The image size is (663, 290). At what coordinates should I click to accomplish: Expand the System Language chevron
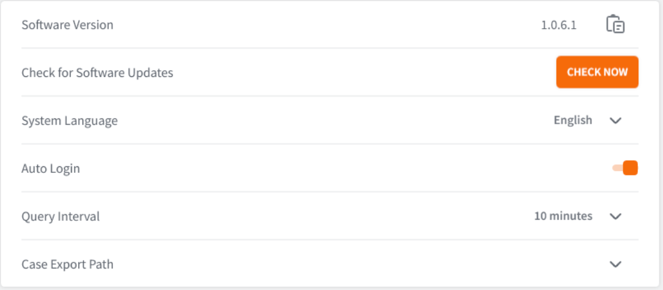(x=616, y=121)
